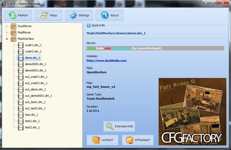This screenshot has height=150, width=231.
Task: Select the ModMovie tree label
Action: click(24, 32)
